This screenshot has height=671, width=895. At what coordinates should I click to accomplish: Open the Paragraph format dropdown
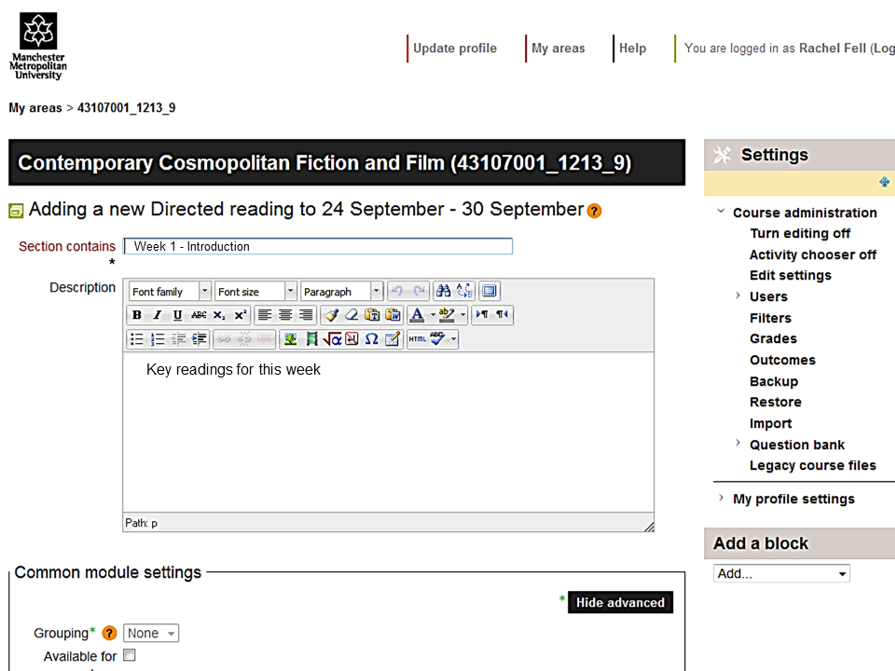tap(341, 292)
